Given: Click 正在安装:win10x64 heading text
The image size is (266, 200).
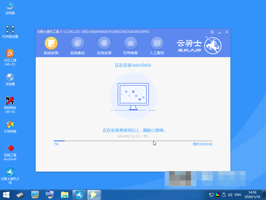Looking at the screenshot, I should click(x=133, y=65).
